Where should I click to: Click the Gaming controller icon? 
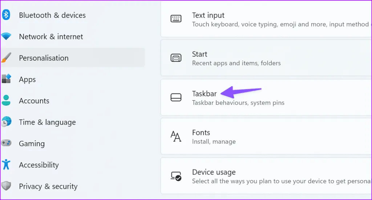[x=6, y=143]
